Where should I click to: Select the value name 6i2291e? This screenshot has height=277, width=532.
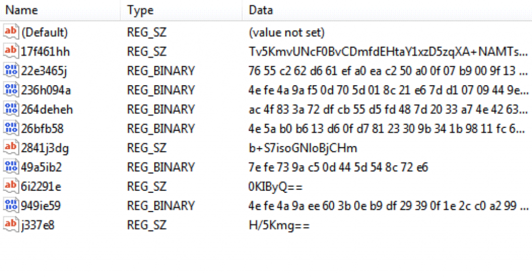pyautogui.click(x=41, y=187)
